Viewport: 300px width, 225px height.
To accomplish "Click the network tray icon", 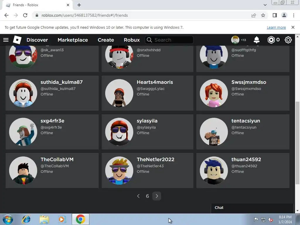I will point(263,219).
